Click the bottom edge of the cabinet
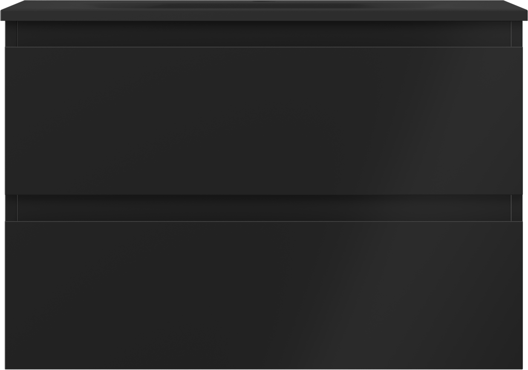 [264, 369]
